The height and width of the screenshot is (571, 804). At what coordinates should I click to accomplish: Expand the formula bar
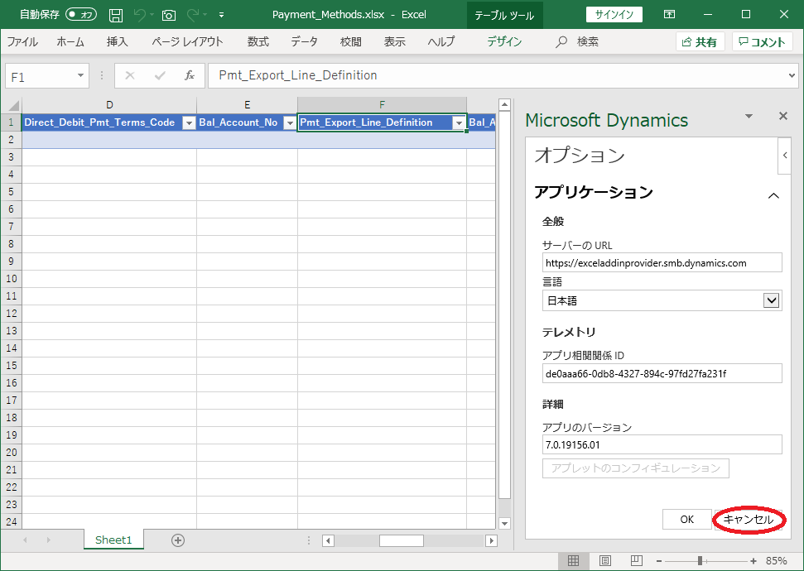(x=792, y=76)
